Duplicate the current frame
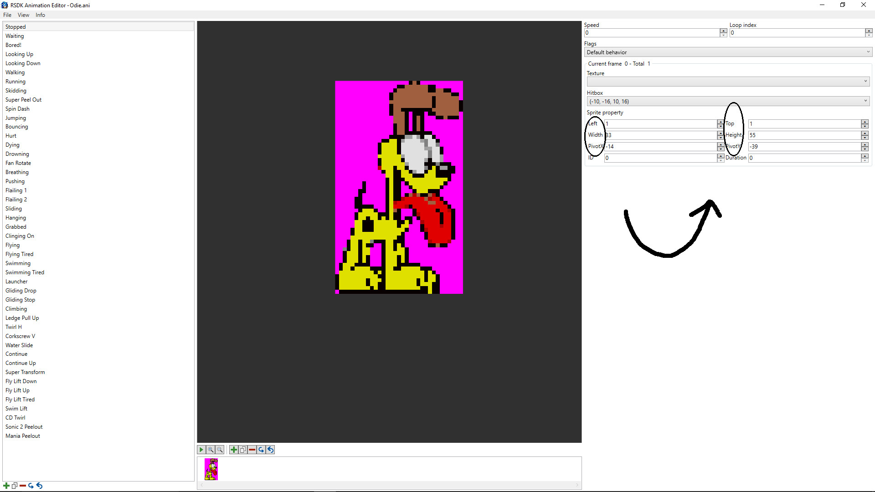Viewport: 875px width, 492px height. pyautogui.click(x=243, y=450)
